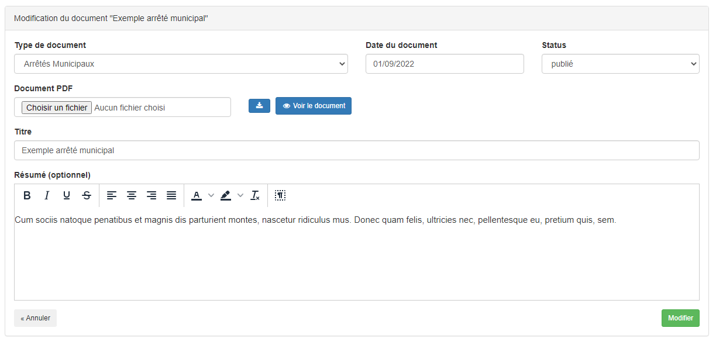Image resolution: width=716 pixels, height=345 pixels.
Task: Open the Type de document dropdown
Action: coord(181,64)
